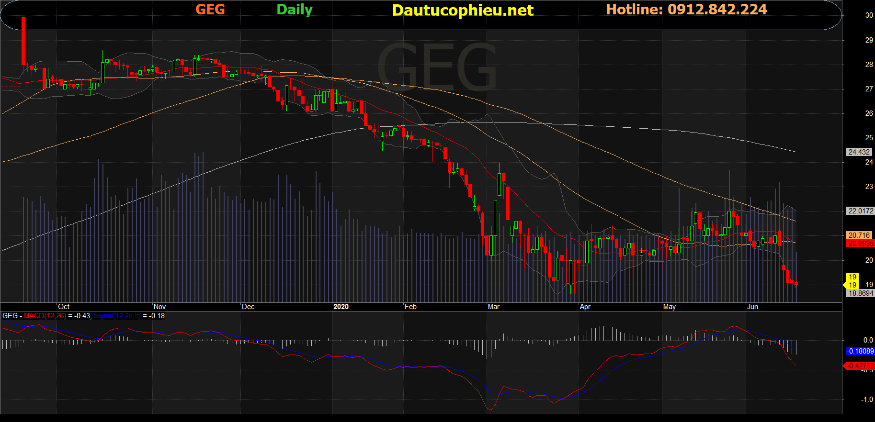This screenshot has height=422, width=875.
Task: Click the red 20.6925 price tag
Action: tap(860, 244)
